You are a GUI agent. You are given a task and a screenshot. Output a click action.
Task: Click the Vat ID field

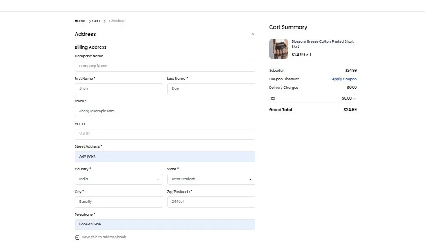[165, 134]
